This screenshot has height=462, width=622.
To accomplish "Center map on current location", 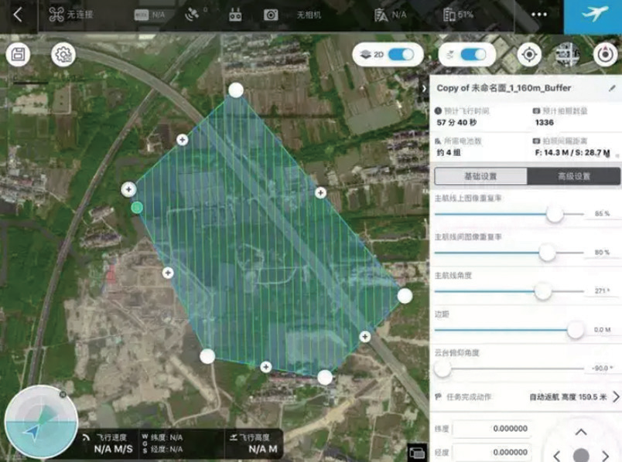I will (530, 54).
